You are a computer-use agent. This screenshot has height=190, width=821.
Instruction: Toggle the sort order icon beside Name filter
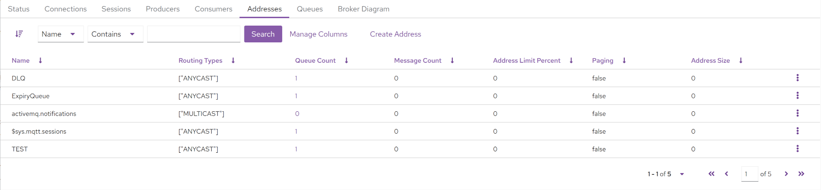point(19,34)
